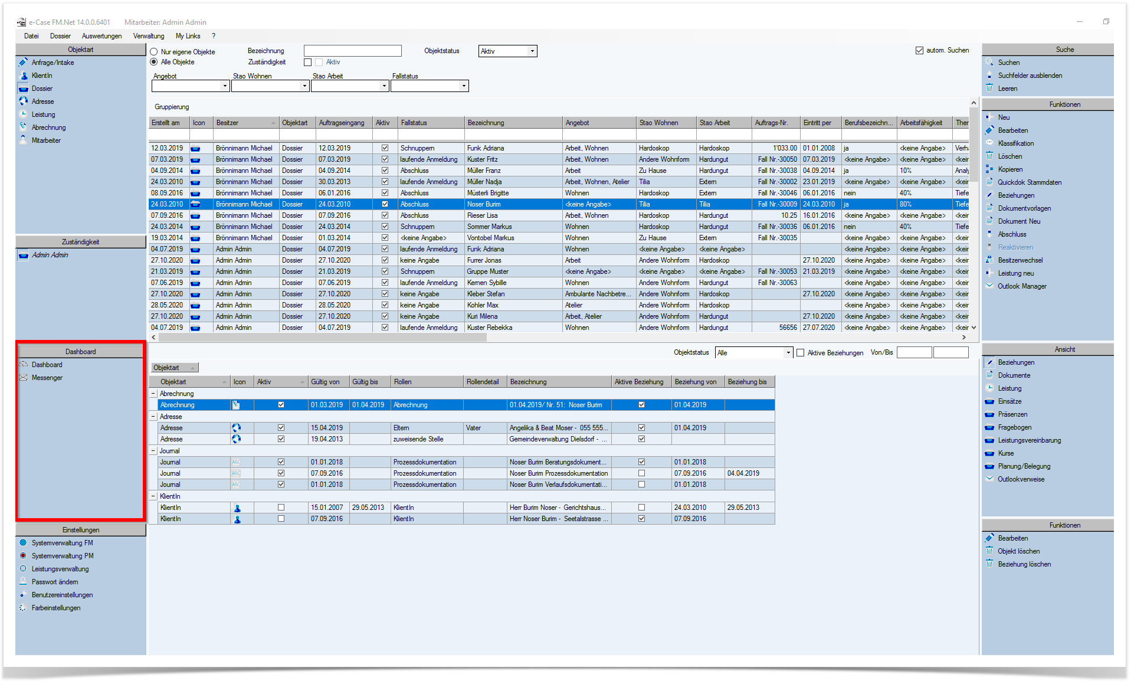This screenshot has height=684, width=1134.
Task: Click the KlientIn person icon
Action: (24, 76)
